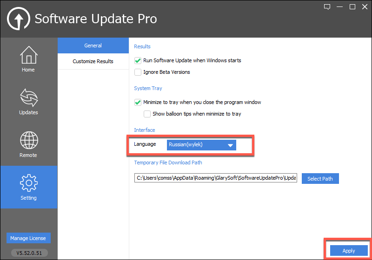The width and height of the screenshot is (372, 260).
Task: Open the feedback speech bubble icon in the title bar
Action: click(327, 7)
